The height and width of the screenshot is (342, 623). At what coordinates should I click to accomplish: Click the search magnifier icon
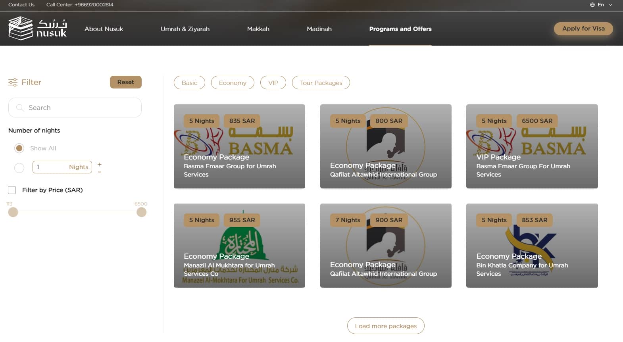20,108
